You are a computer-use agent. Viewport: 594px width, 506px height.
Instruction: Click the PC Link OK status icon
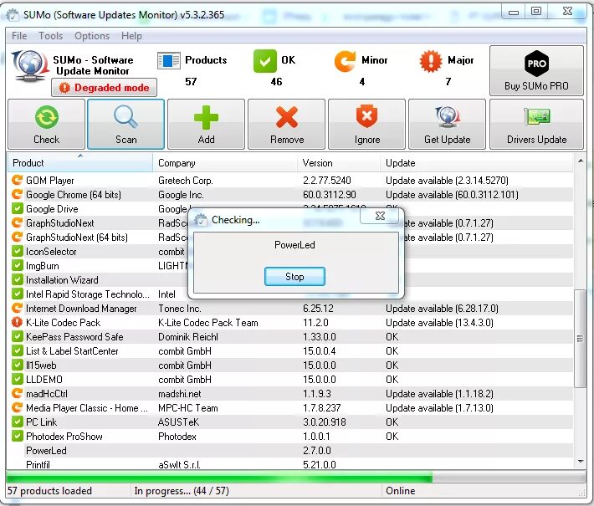pos(17,422)
